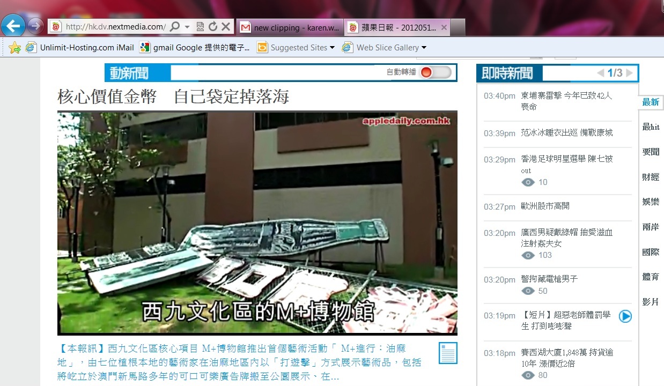Click the Refresh page icon

[213, 27]
